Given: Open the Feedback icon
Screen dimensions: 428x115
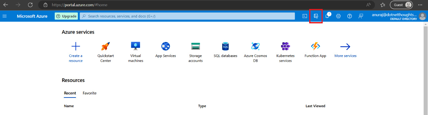Looking at the screenshot, I should (x=361, y=16).
